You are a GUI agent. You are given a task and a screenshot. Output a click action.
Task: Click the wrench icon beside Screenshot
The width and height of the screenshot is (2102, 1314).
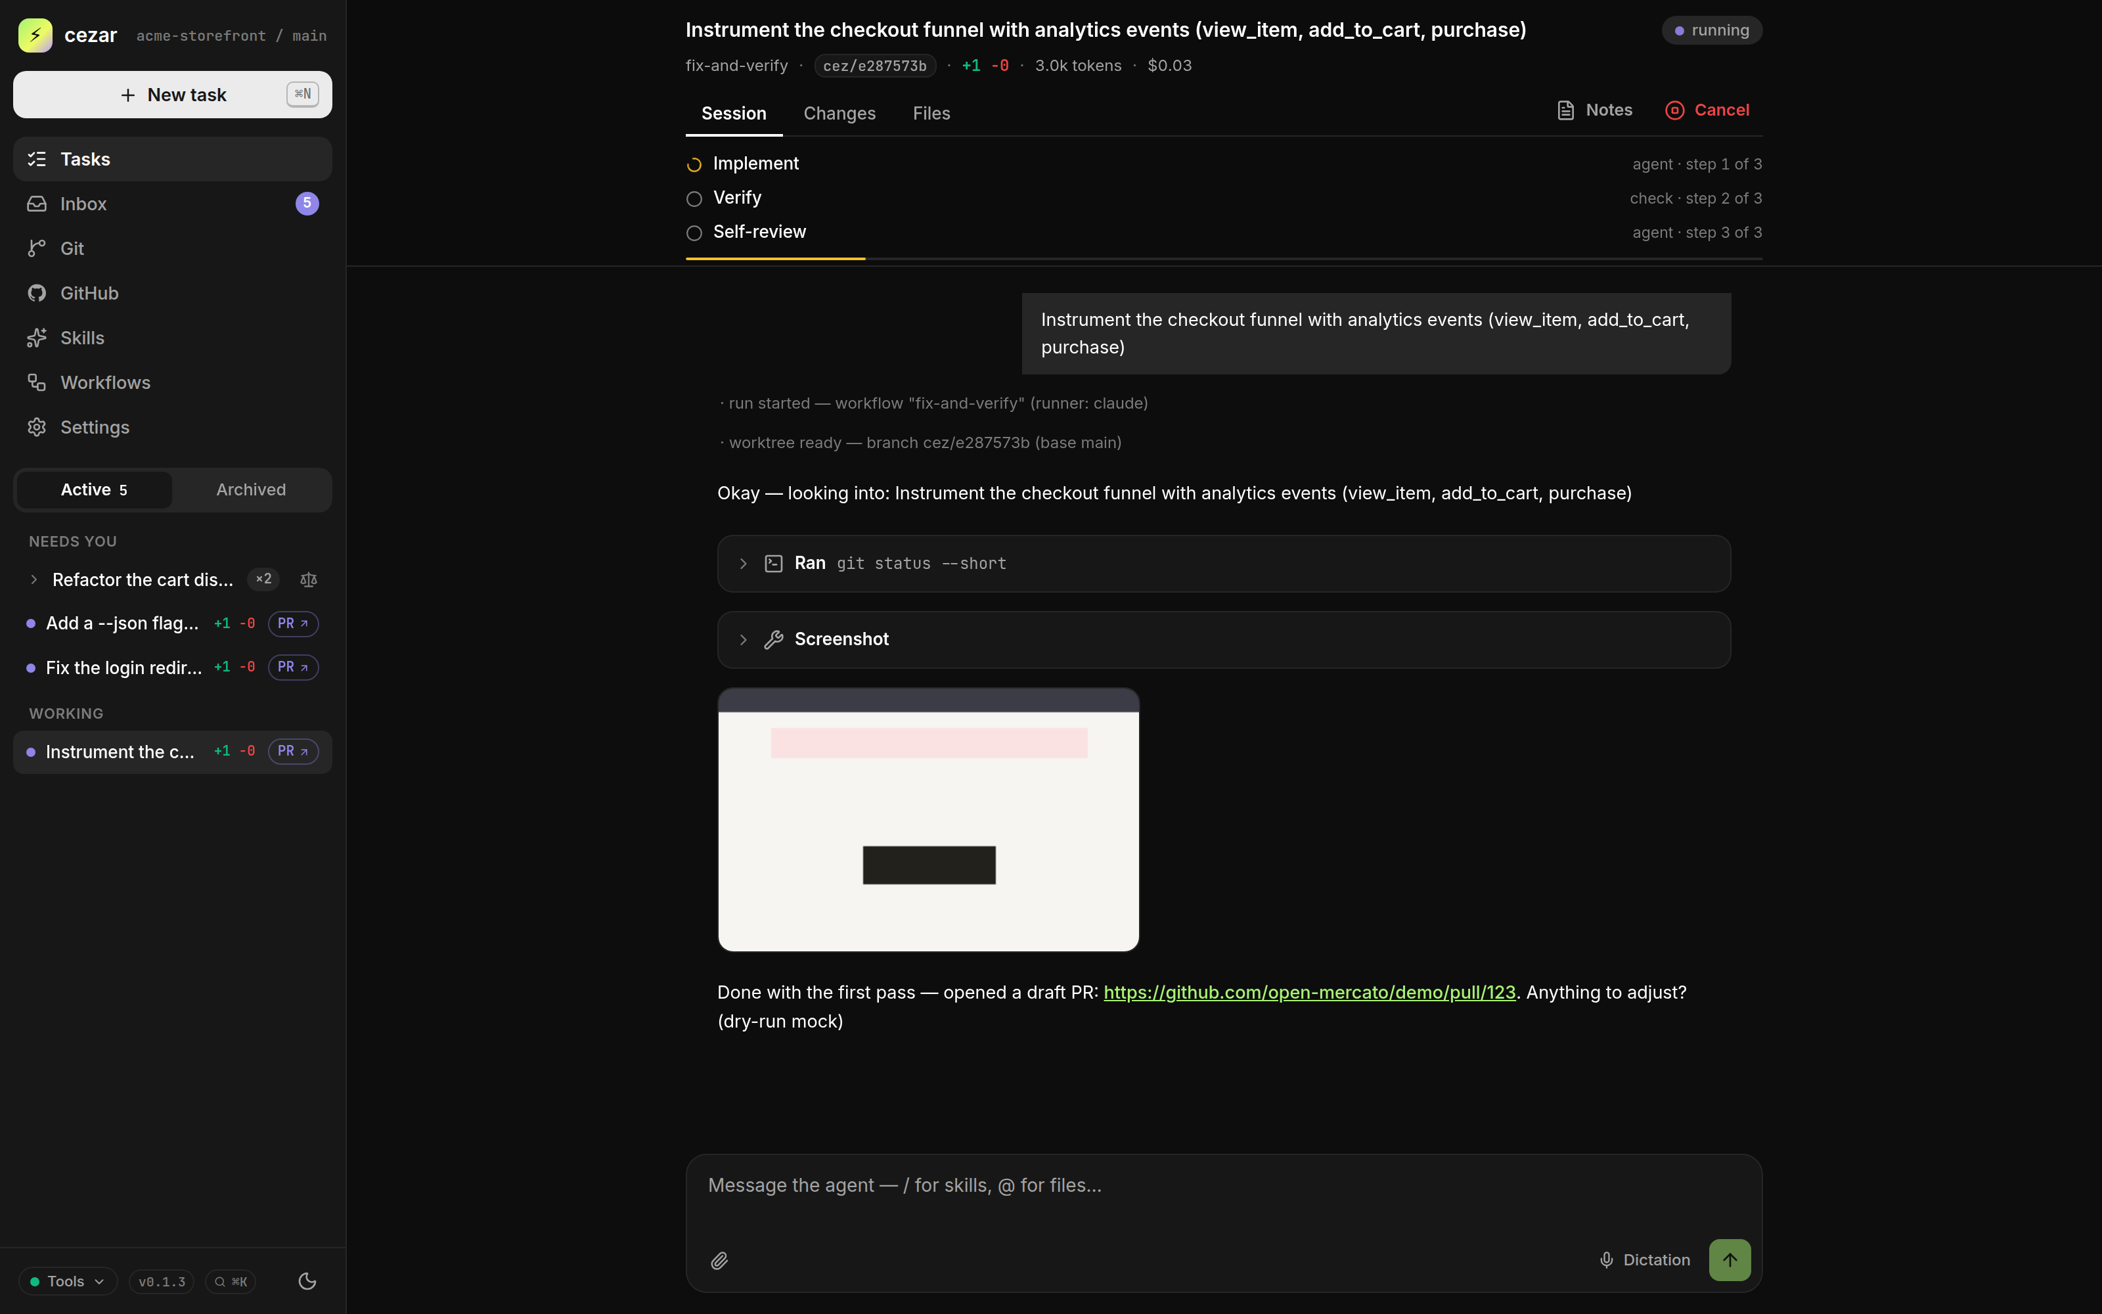[773, 640]
